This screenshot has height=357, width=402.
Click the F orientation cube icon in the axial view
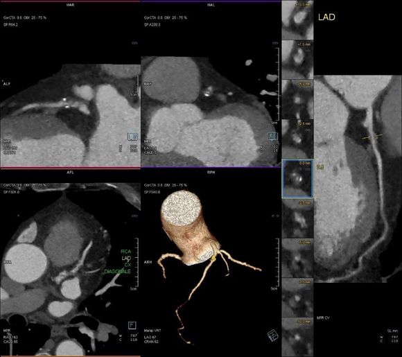coord(132,325)
